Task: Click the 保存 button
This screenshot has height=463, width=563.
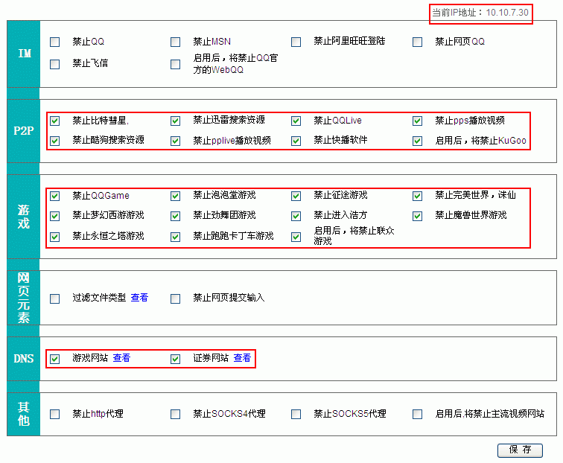Action: click(520, 450)
